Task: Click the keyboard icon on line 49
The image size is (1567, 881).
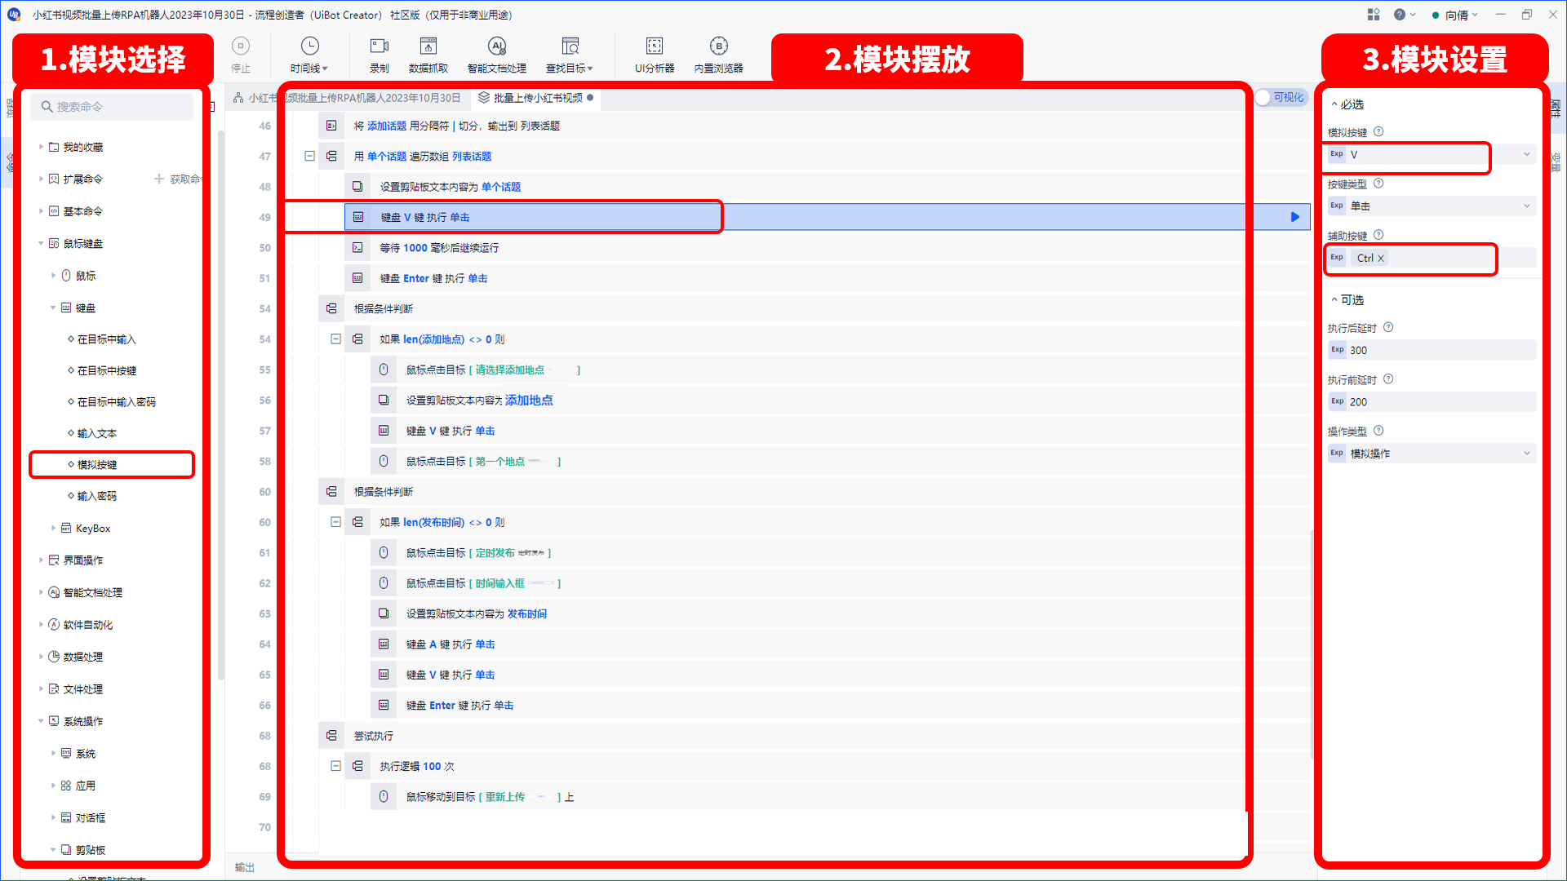Action: coord(358,217)
